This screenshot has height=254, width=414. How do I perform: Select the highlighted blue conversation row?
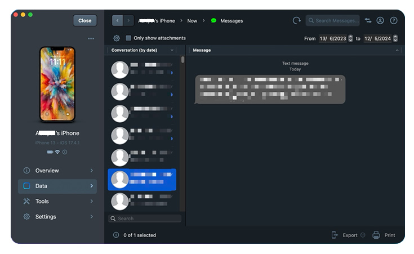click(142, 180)
